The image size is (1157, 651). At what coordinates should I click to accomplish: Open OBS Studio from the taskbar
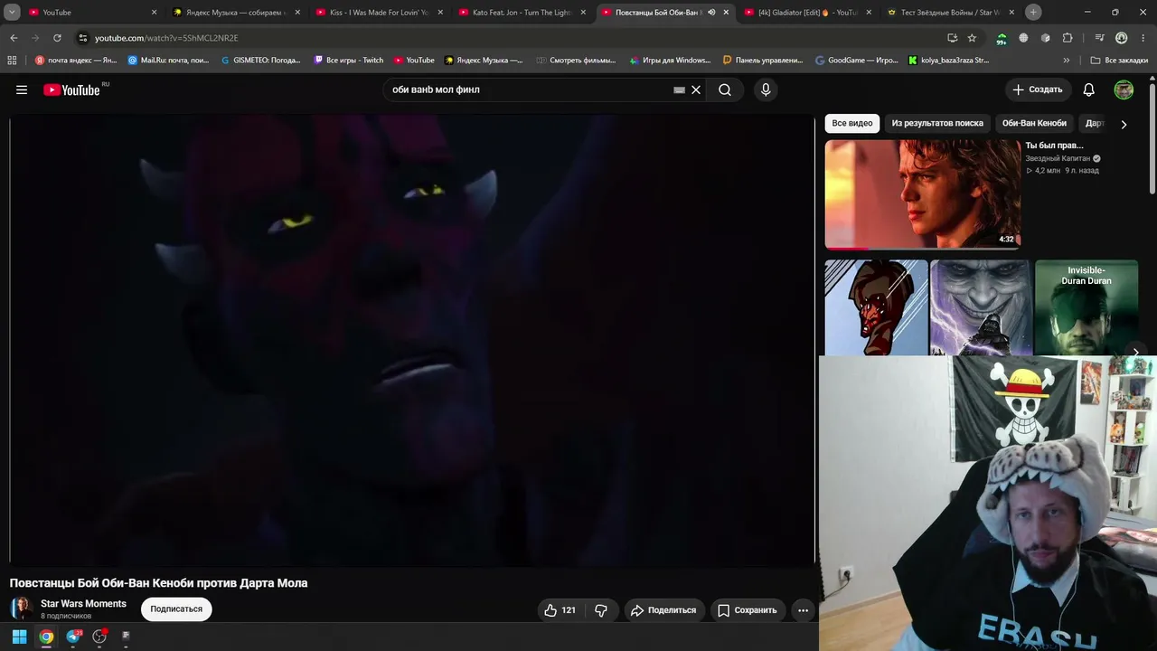(99, 637)
